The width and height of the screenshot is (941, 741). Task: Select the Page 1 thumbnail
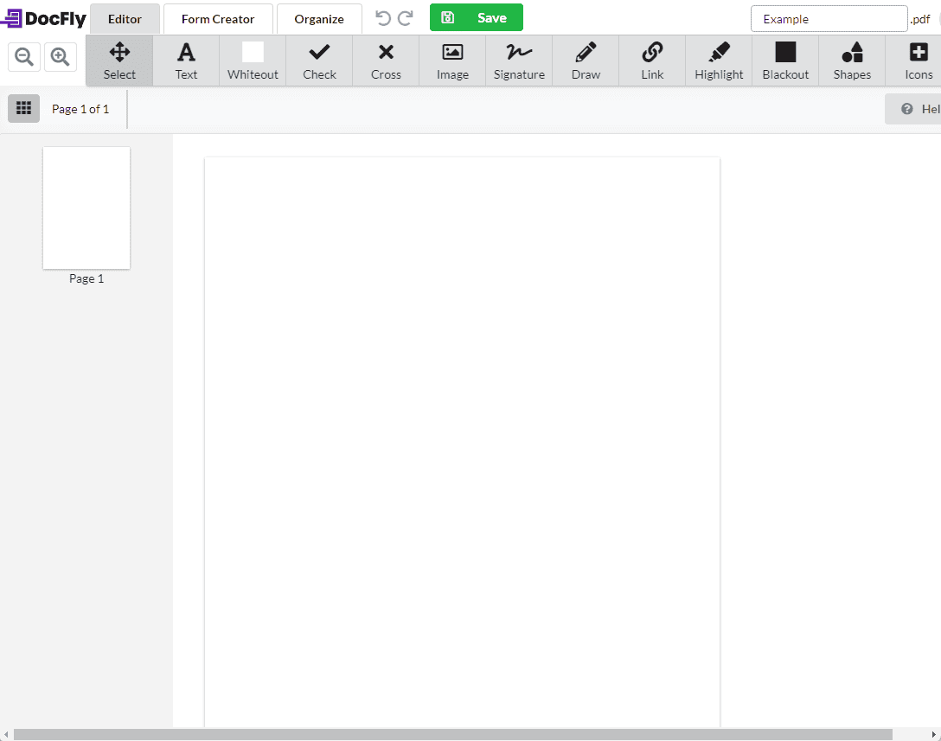(x=86, y=208)
